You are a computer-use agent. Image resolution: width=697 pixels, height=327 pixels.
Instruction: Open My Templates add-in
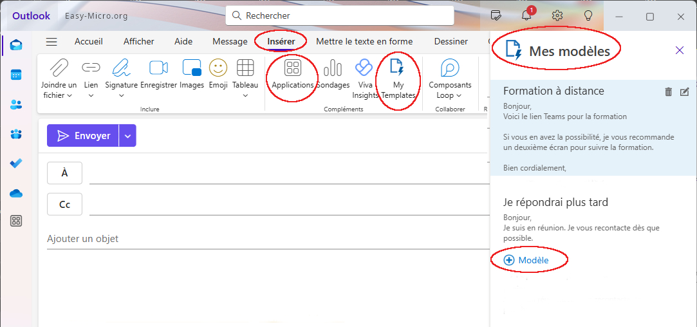point(397,79)
